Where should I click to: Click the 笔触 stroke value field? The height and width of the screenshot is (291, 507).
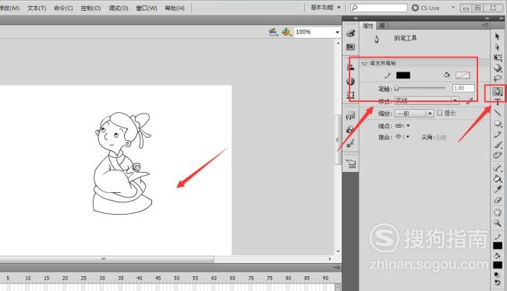(x=463, y=88)
